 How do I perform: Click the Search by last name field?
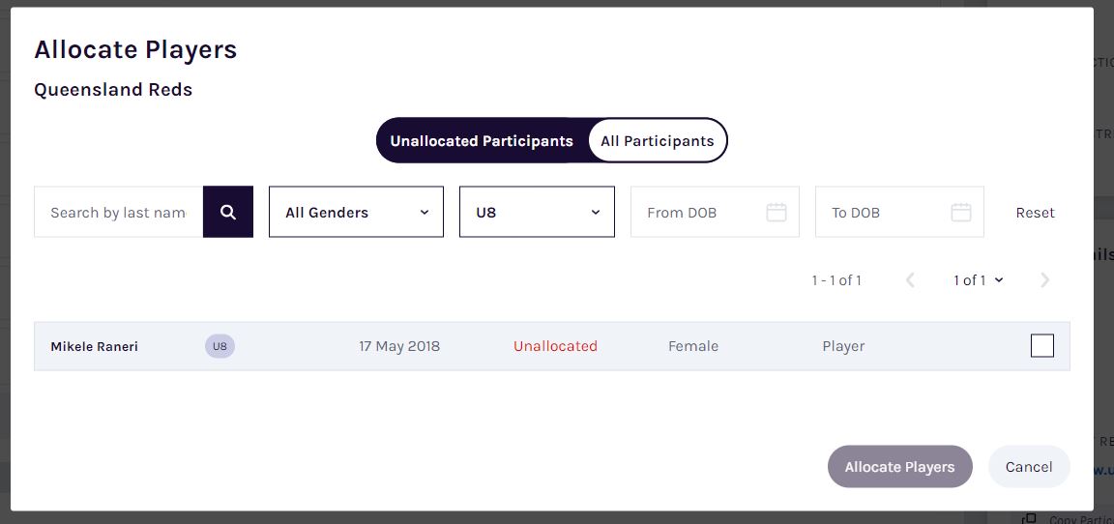tap(119, 212)
